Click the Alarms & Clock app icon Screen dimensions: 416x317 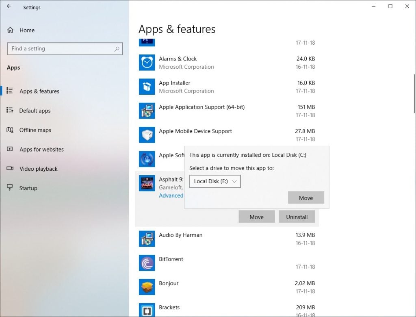click(x=147, y=62)
